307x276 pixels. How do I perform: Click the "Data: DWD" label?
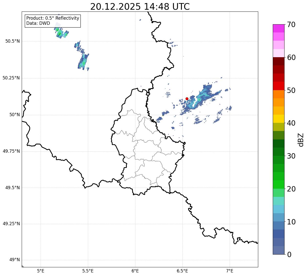[x=38, y=23]
